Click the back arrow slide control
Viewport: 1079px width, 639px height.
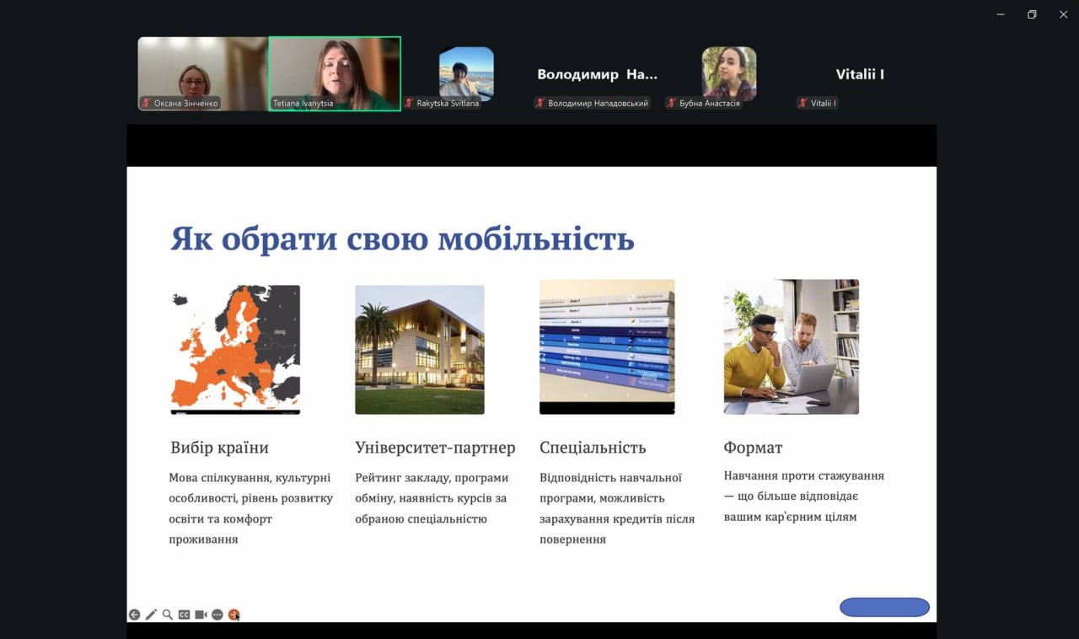[134, 615]
